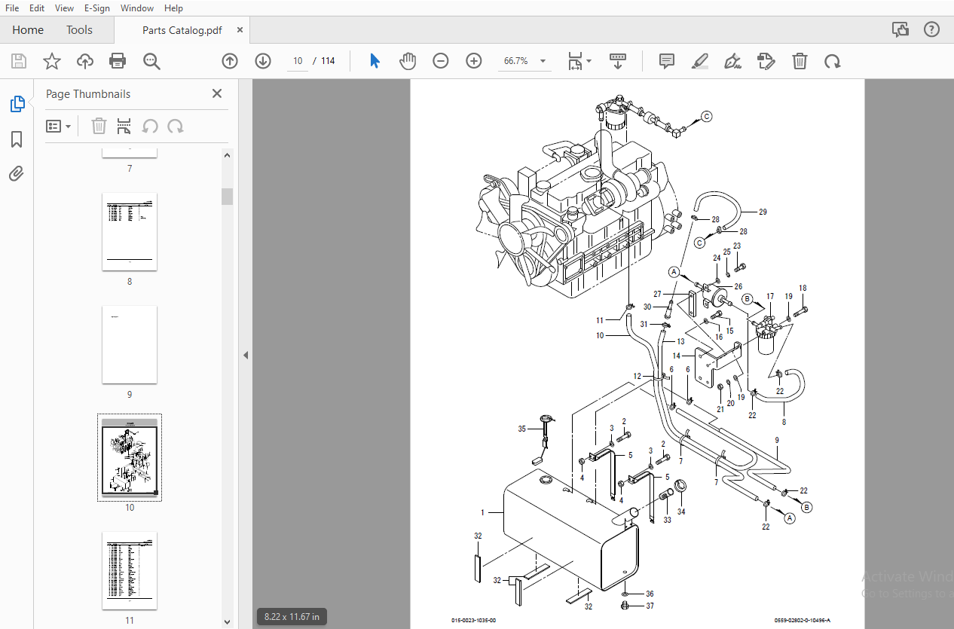Click part callout number 18 on diagram
The height and width of the screenshot is (629, 954).
(x=803, y=289)
